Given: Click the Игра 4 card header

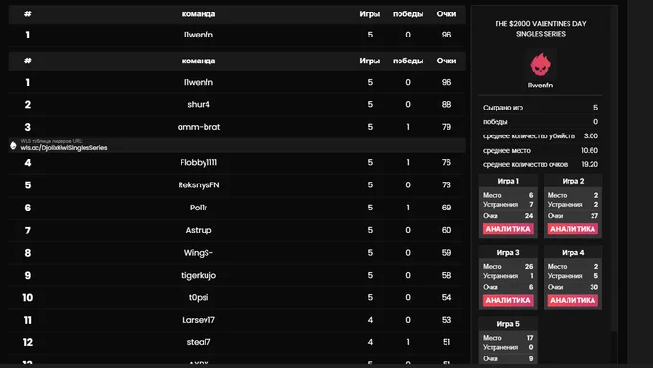Looking at the screenshot, I should (573, 253).
